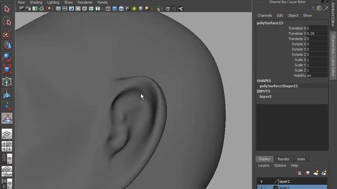Open the Lighting panel menu
This screenshot has height=189, width=337.
(53, 2)
